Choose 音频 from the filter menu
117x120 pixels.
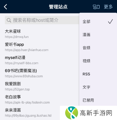point(98,48)
